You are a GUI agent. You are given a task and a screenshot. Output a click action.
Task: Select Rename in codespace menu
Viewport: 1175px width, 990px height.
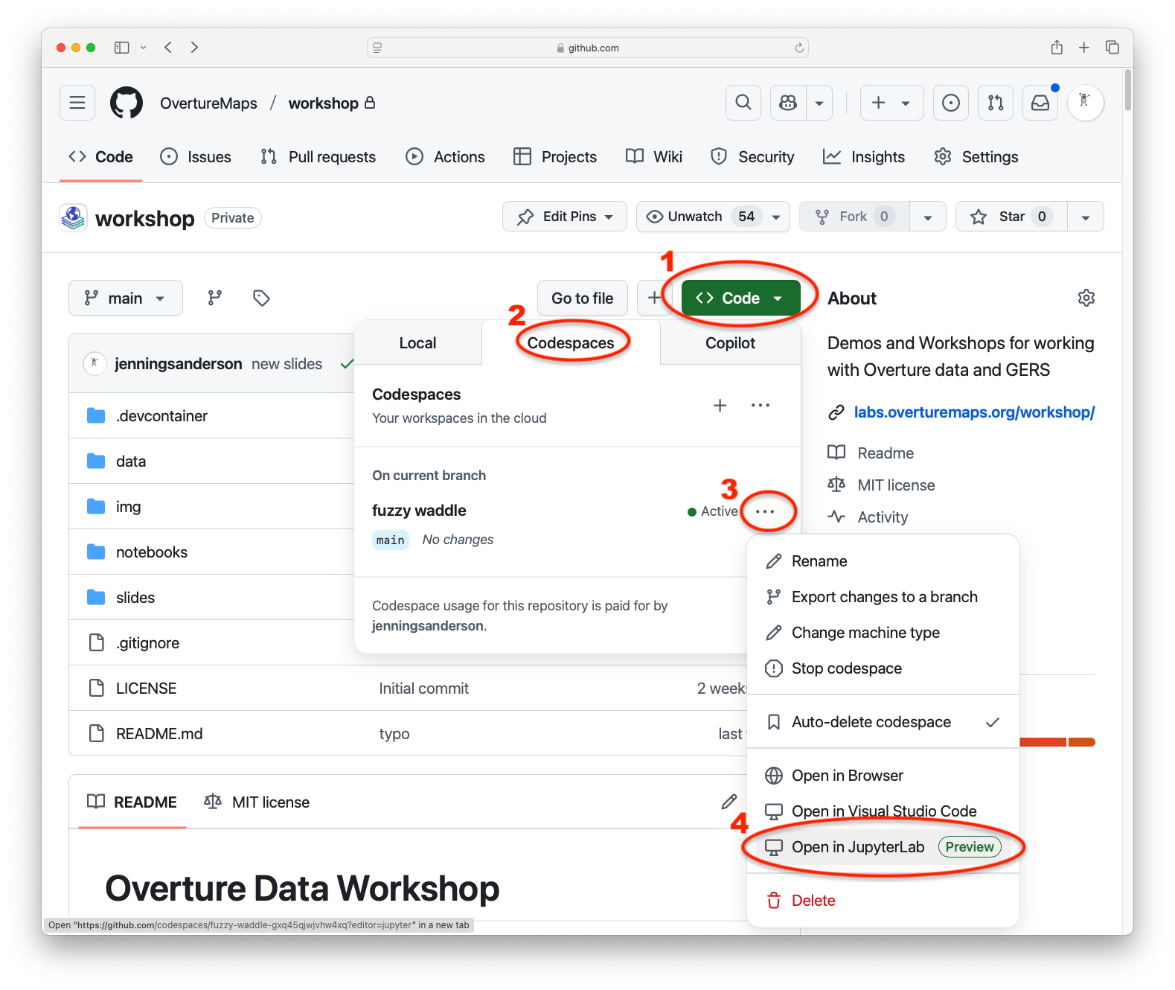[x=883, y=561]
